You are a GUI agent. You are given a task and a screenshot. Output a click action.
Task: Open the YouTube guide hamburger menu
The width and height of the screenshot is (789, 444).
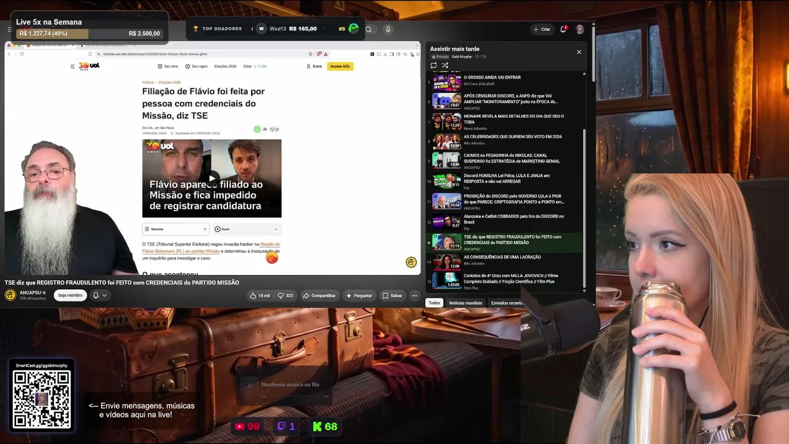(x=10, y=29)
